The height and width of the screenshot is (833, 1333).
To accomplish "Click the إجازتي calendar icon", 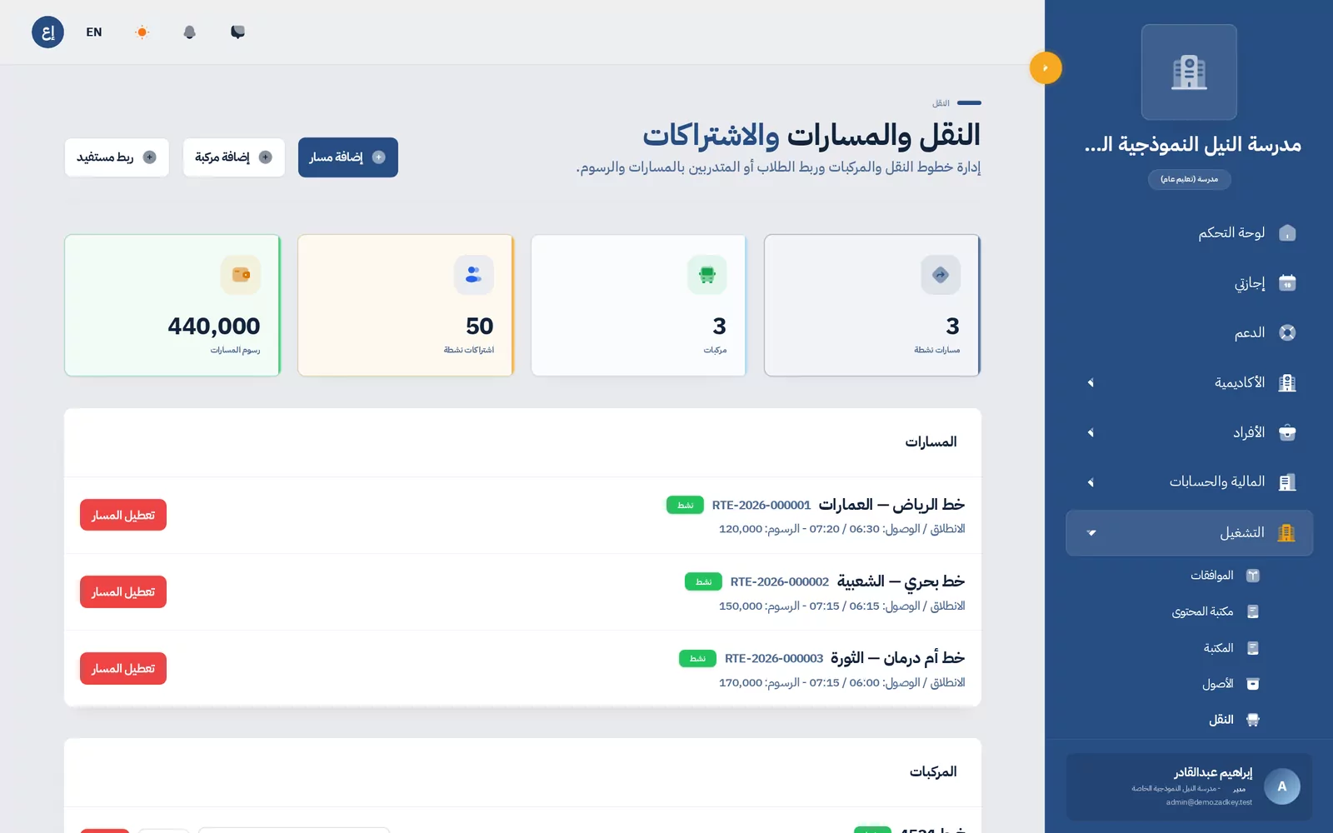I will [1287, 282].
